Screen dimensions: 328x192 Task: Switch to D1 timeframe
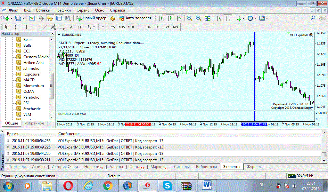[158, 27]
